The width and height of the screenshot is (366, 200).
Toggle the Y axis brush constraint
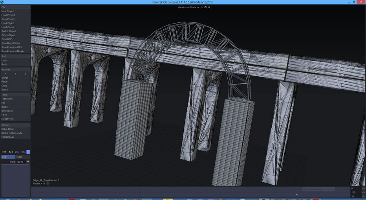tap(15, 73)
